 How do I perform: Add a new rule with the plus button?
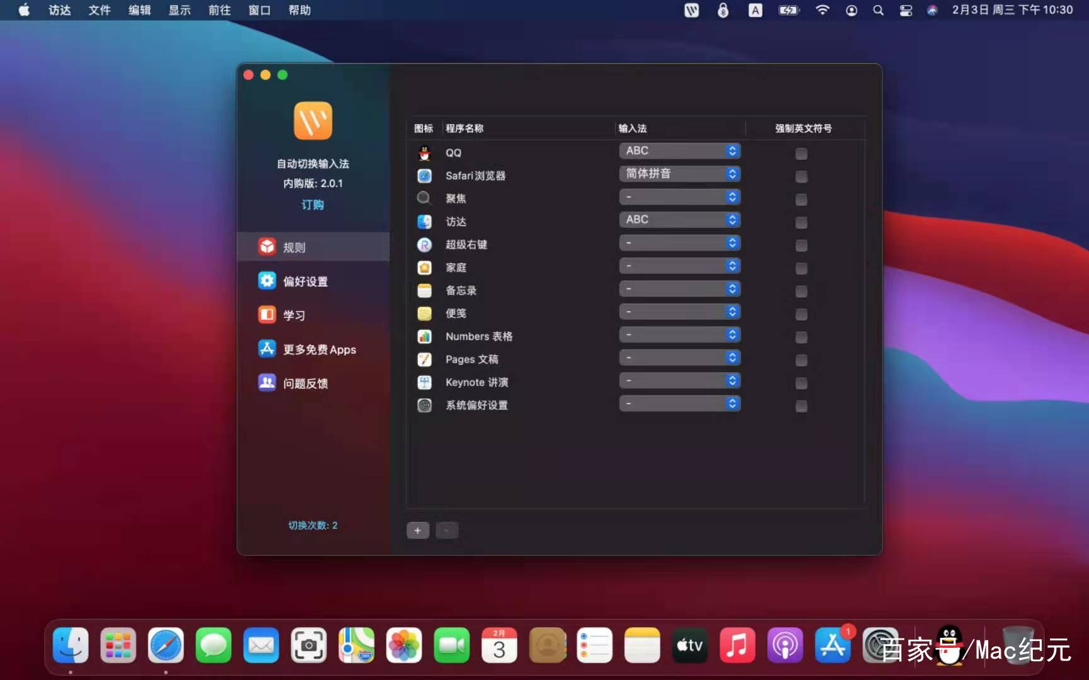point(418,530)
